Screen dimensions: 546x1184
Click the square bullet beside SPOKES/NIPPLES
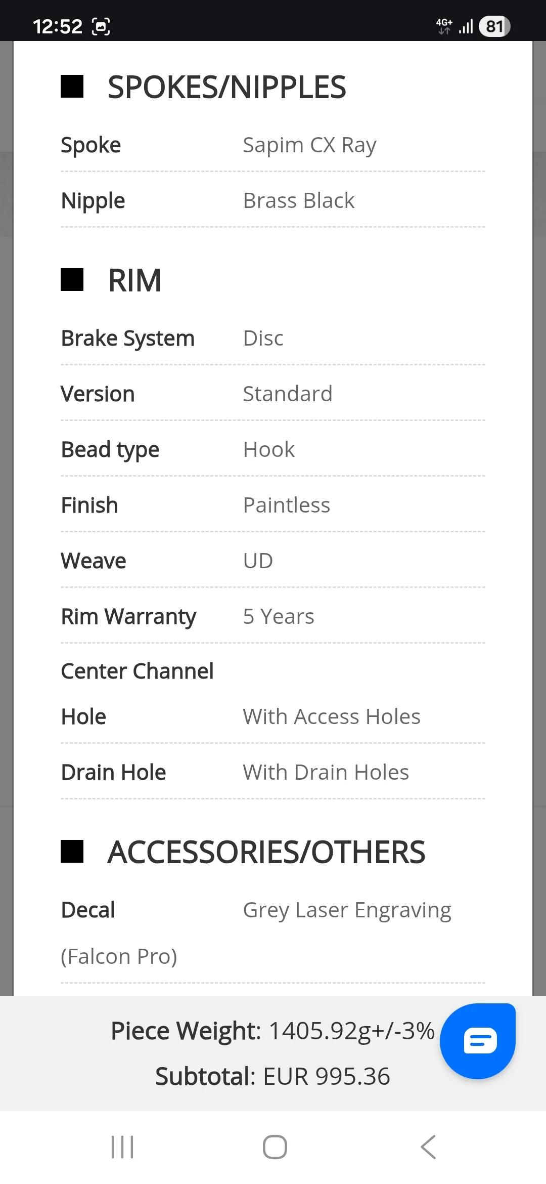(72, 87)
